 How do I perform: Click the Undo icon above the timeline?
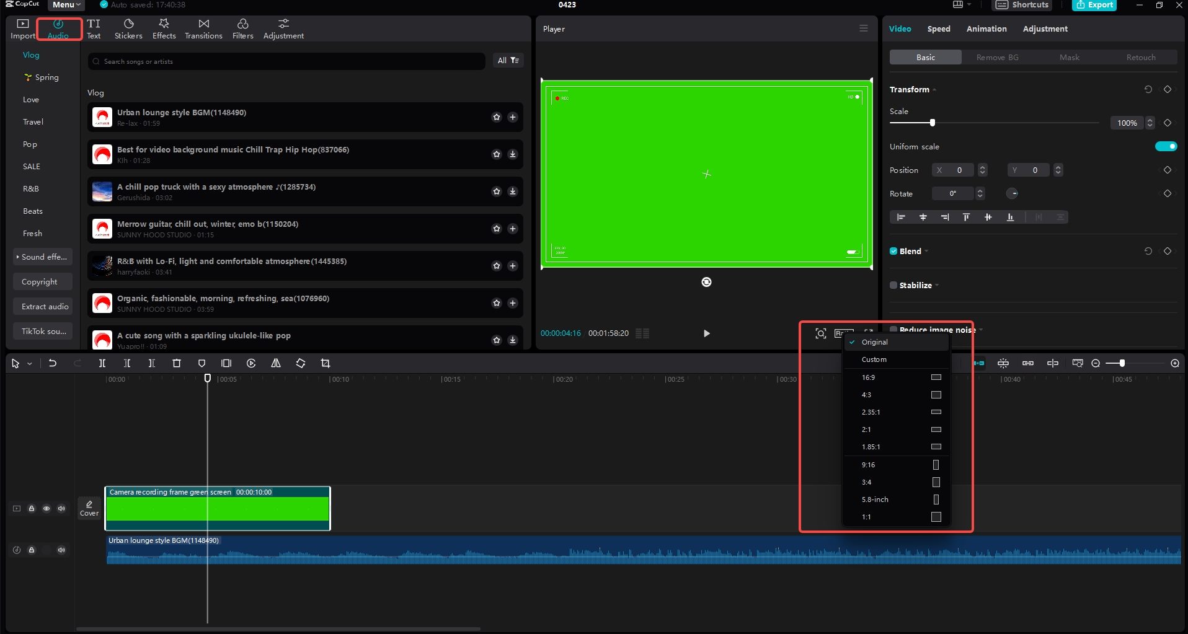pos(53,363)
